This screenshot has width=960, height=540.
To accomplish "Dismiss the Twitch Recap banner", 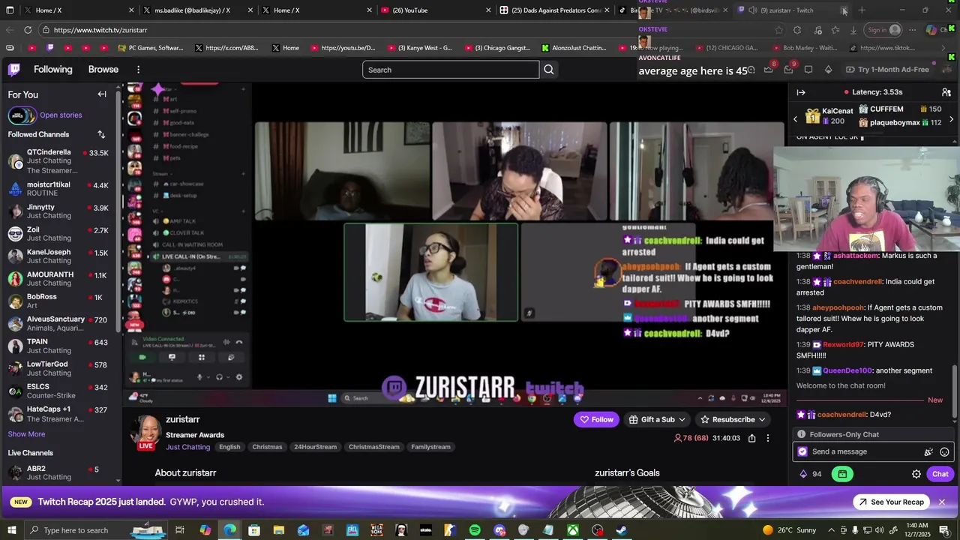I will coord(942,502).
